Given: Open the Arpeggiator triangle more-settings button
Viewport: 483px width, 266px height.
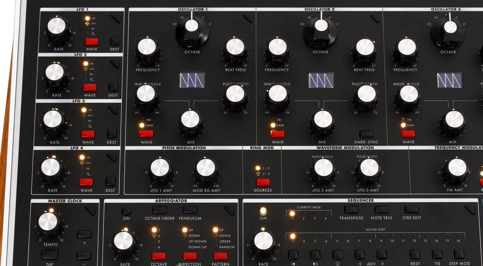Looking at the screenshot, I should coord(230,210).
